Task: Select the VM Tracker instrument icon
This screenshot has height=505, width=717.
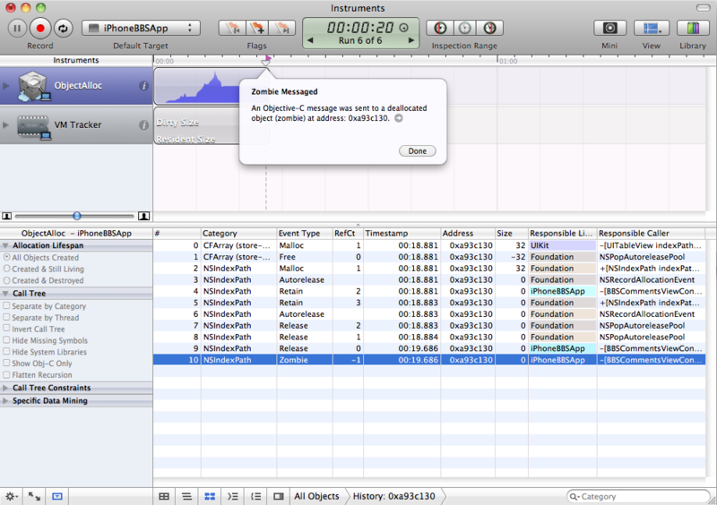Action: pyautogui.click(x=33, y=126)
